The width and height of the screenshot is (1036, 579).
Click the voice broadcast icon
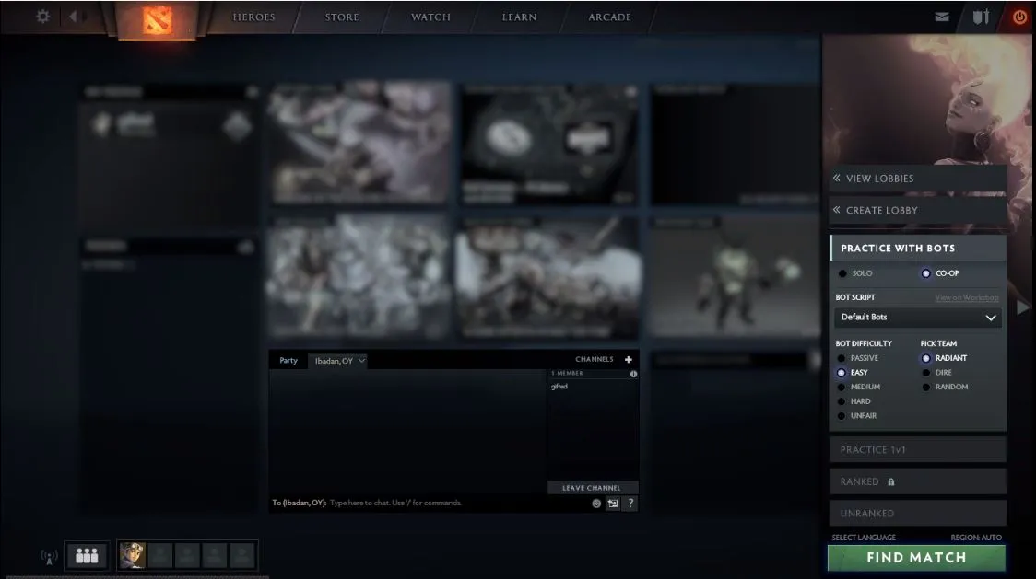point(49,557)
